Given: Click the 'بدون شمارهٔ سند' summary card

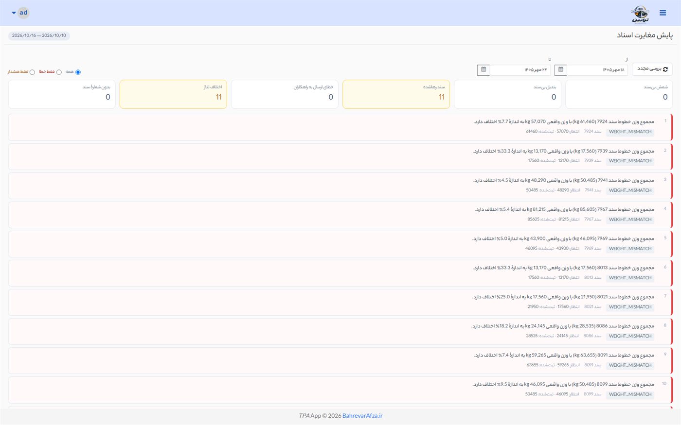Looking at the screenshot, I should tap(62, 94).
